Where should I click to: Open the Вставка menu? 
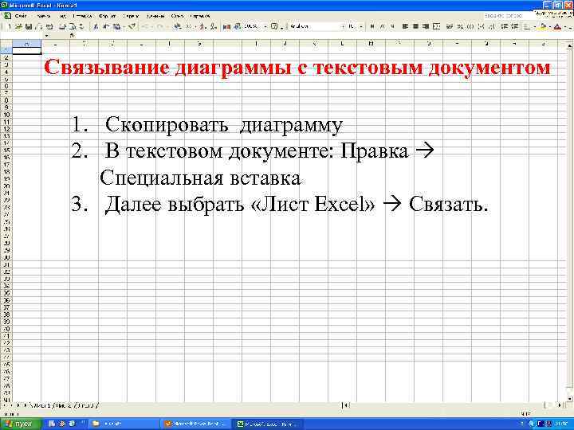coord(82,16)
